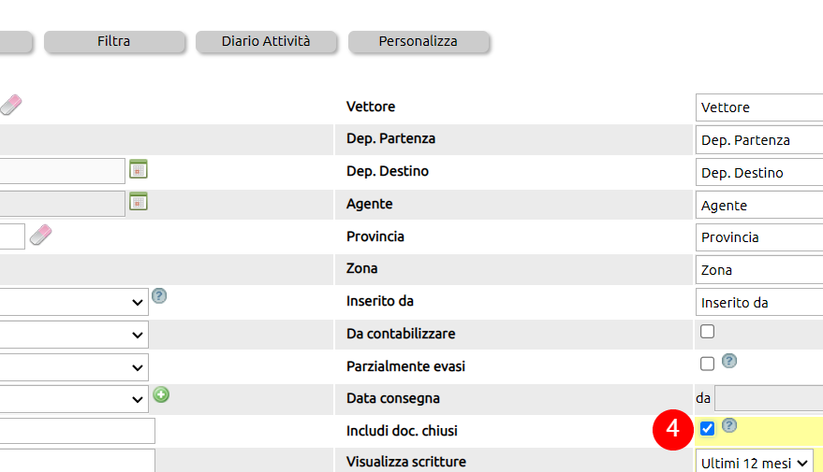Open the Ultimi 12 mesi dropdown
Screen dimensions: 823x472
[755, 463]
